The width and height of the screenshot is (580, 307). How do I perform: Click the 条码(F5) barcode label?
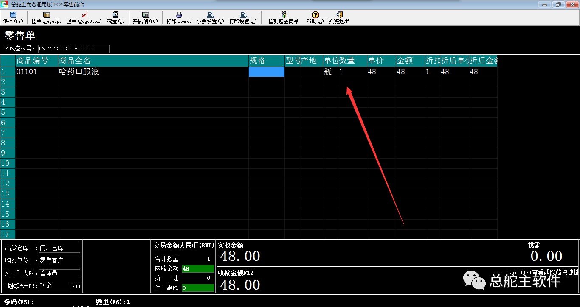coord(19,302)
